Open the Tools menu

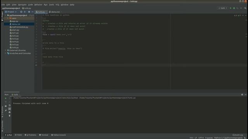pyautogui.click(x=52, y=5)
